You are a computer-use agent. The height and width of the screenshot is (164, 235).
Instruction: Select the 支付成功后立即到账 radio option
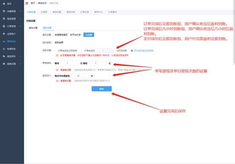132,51
